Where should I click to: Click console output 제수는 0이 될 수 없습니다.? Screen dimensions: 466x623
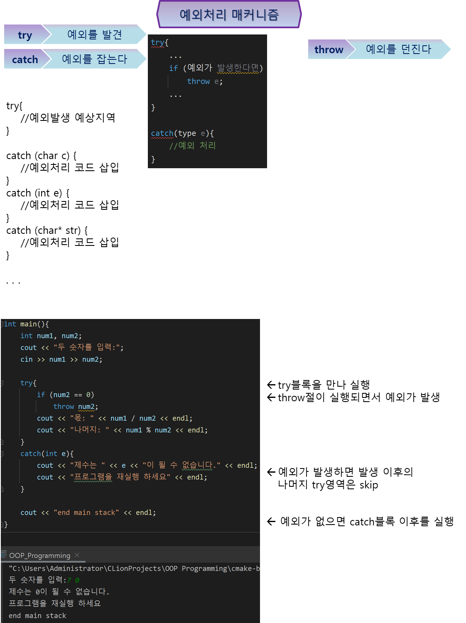tap(59, 591)
